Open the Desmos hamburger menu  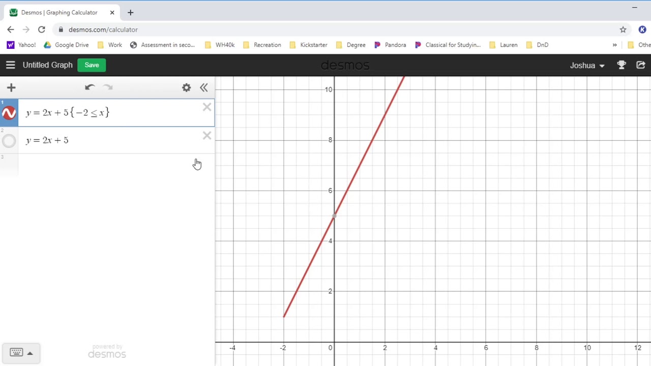pyautogui.click(x=10, y=65)
